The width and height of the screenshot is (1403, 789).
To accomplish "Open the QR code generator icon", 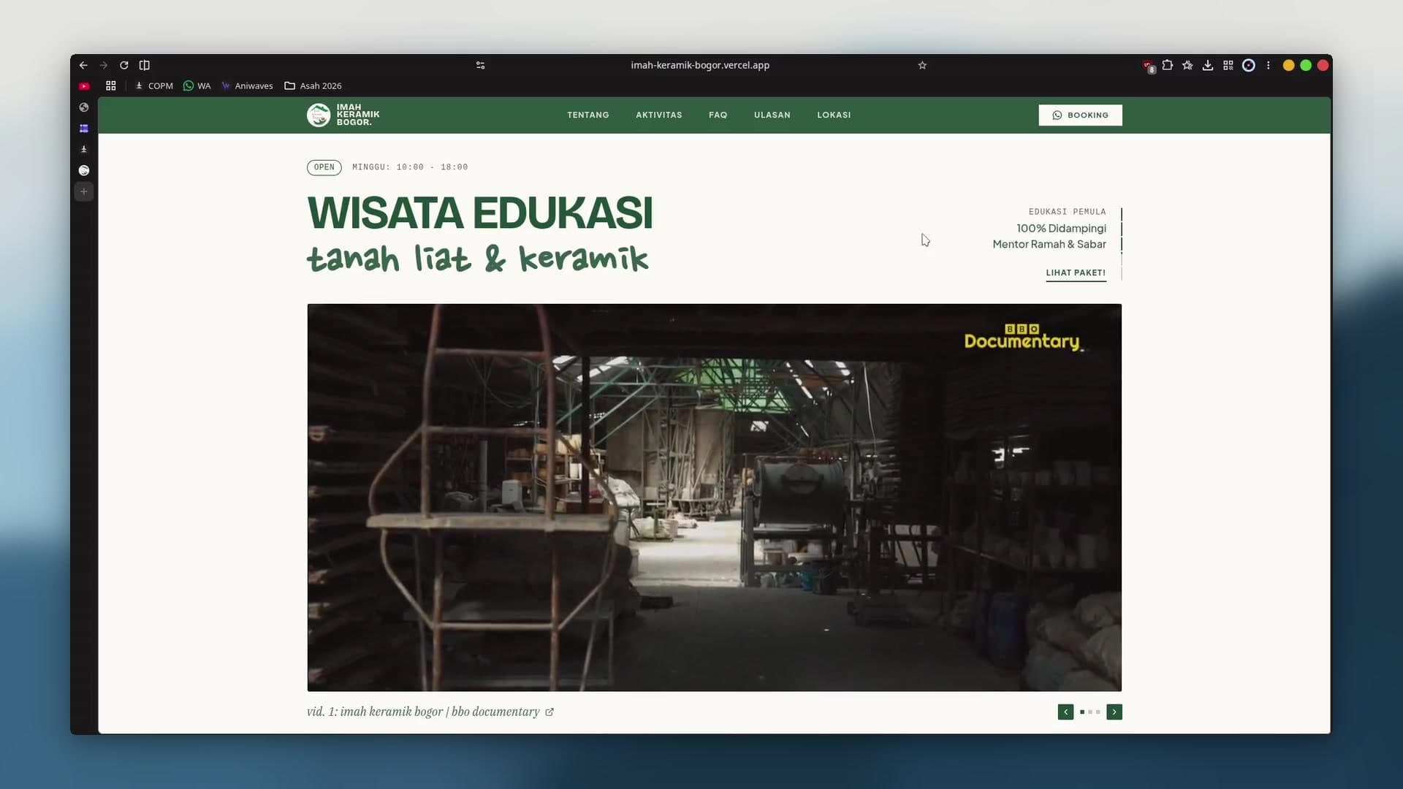I will 1228,65.
